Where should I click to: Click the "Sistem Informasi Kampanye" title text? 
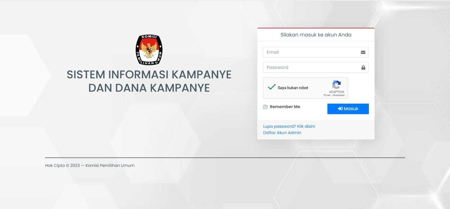(149, 75)
